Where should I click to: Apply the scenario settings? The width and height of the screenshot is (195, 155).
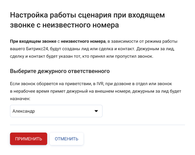tap(29, 139)
